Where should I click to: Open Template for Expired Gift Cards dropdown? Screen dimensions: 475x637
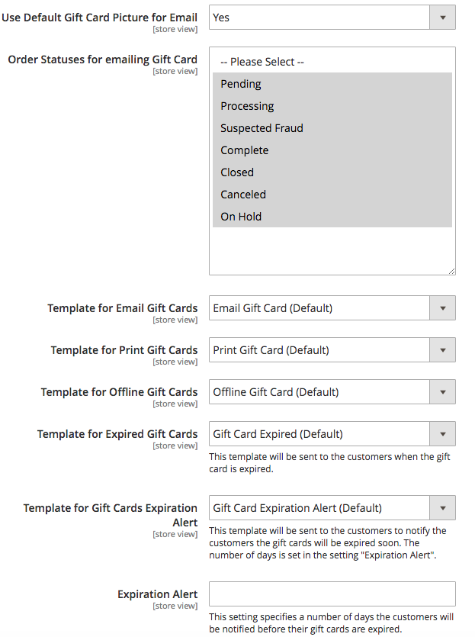coord(332,434)
